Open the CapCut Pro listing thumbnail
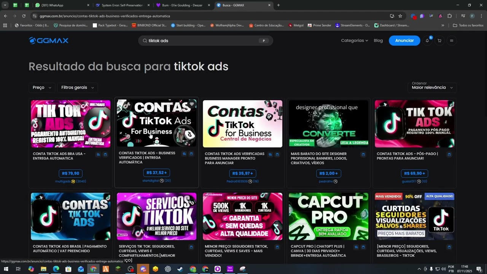487x274 pixels. tap(328, 216)
